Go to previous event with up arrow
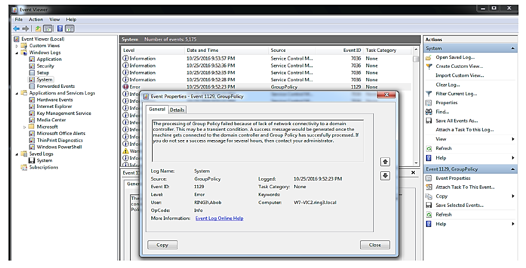The image size is (526, 268). pyautogui.click(x=385, y=162)
